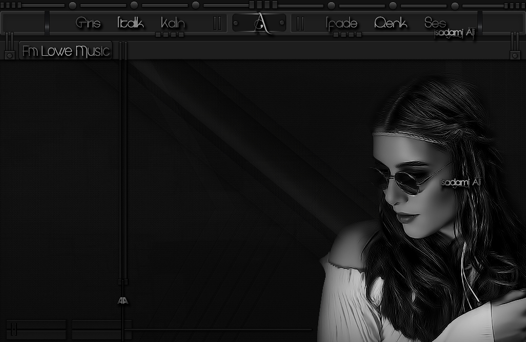Open the Ifade emoticons menu
Image resolution: width=526 pixels, height=342 pixels.
coord(341,23)
